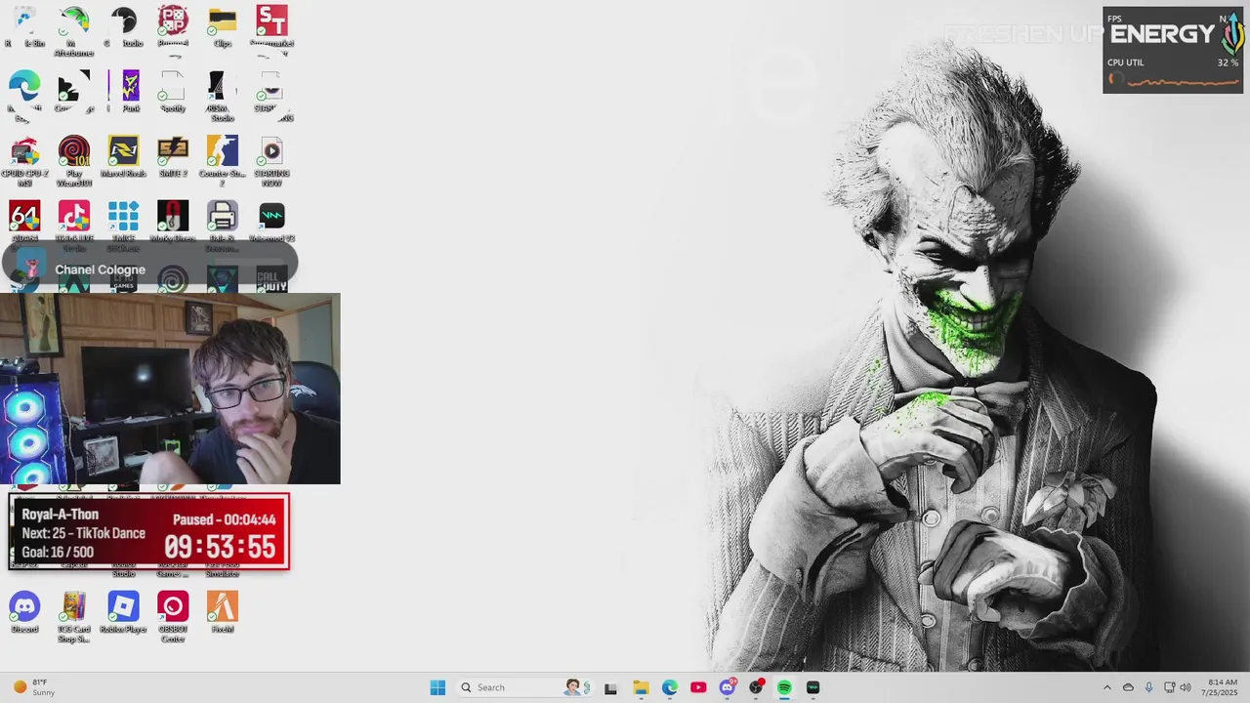This screenshot has width=1250, height=703.
Task: Expand the hidden system tray icons chevron
Action: (x=1106, y=687)
